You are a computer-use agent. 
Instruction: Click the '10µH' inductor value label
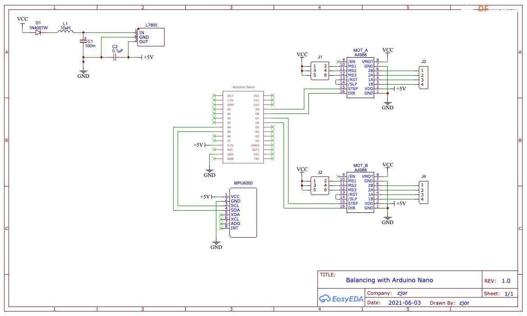point(65,28)
